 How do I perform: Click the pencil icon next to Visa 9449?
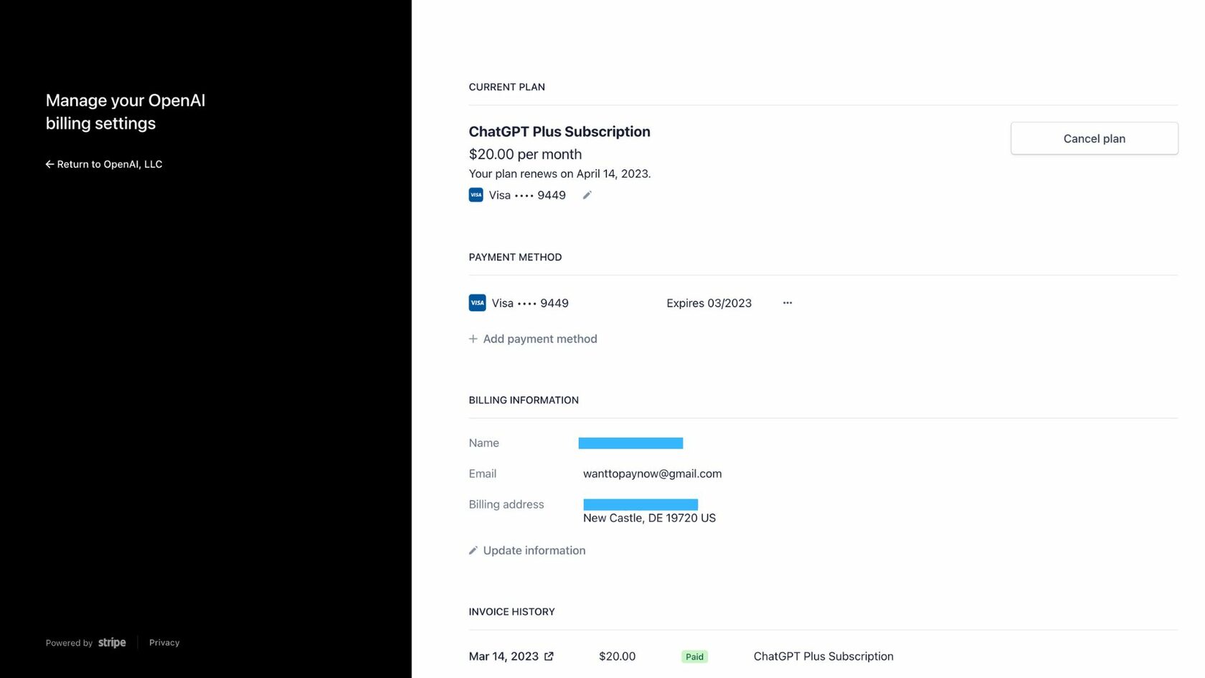pos(587,195)
